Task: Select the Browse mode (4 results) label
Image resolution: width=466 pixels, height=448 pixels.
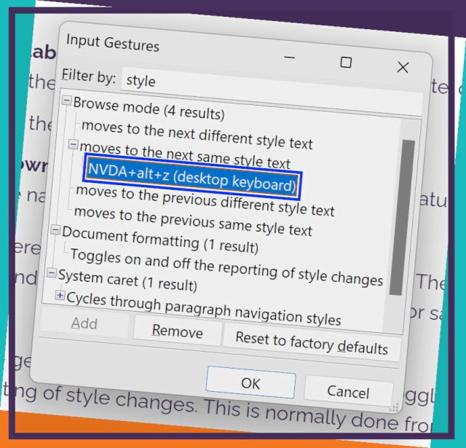Action: tap(149, 110)
